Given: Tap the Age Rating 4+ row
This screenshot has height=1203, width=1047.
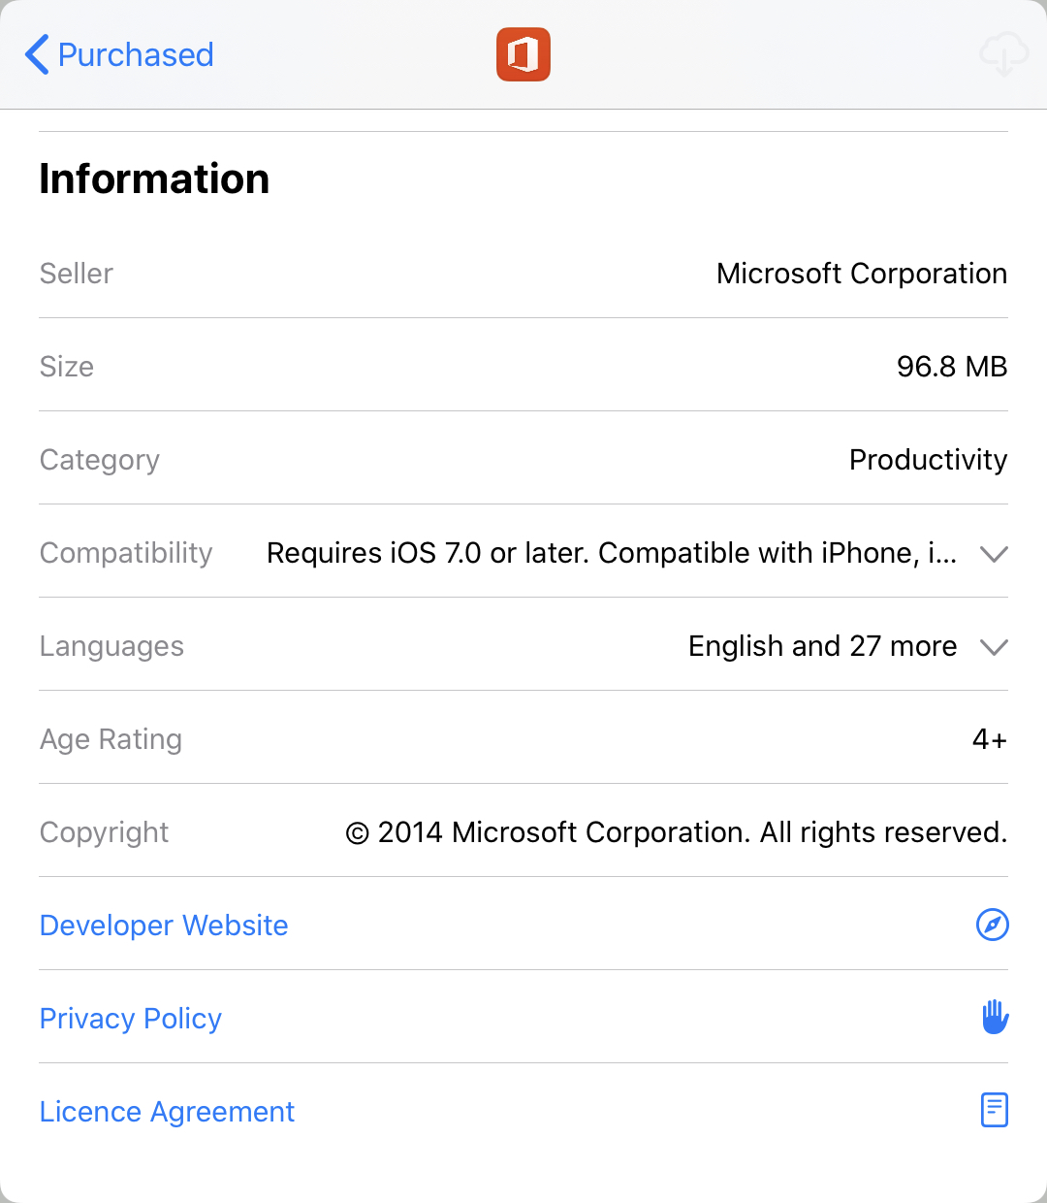Looking at the screenshot, I should coord(523,738).
